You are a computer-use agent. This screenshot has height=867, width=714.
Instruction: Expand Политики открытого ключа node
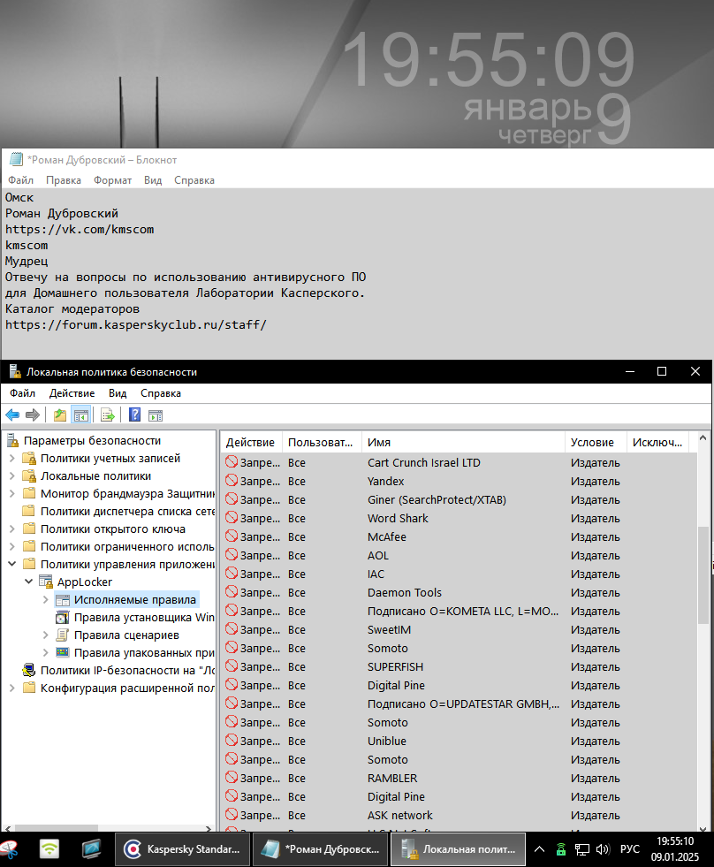(12, 529)
